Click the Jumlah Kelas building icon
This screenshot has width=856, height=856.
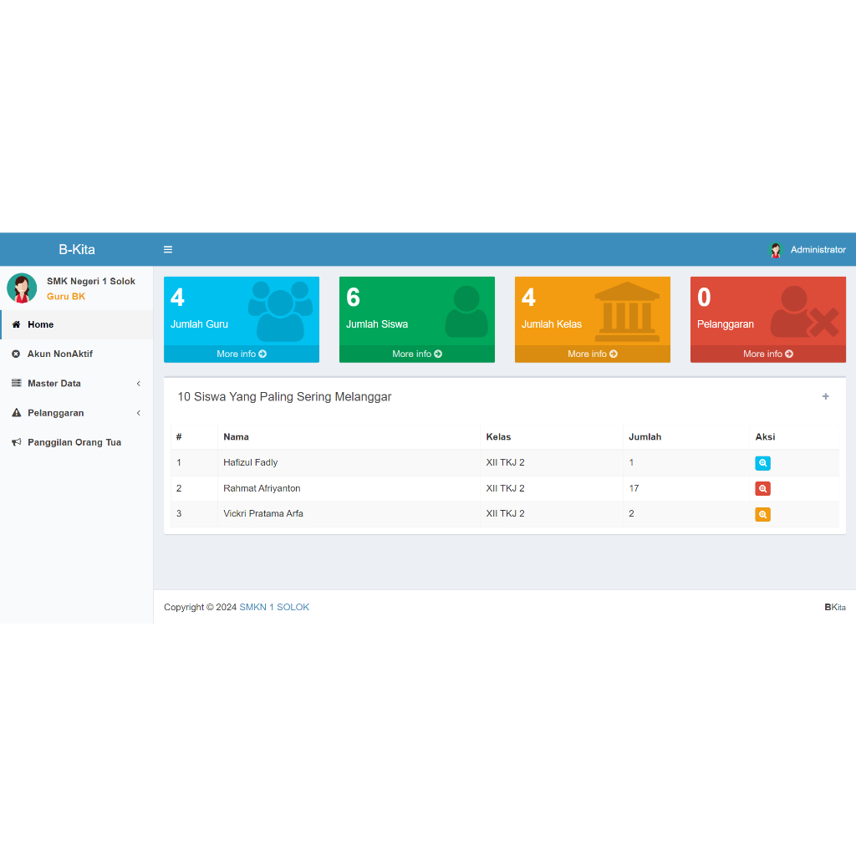[627, 311]
